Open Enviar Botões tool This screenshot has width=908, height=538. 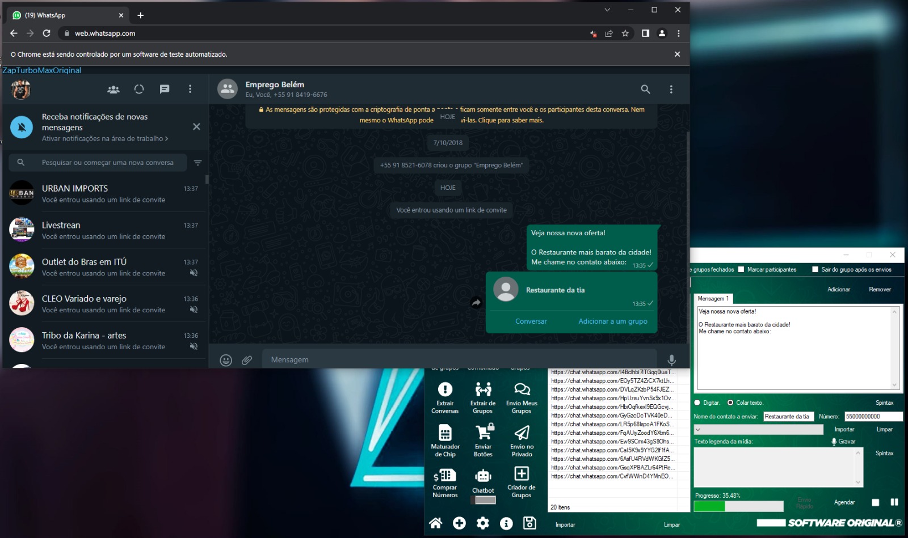tap(483, 440)
